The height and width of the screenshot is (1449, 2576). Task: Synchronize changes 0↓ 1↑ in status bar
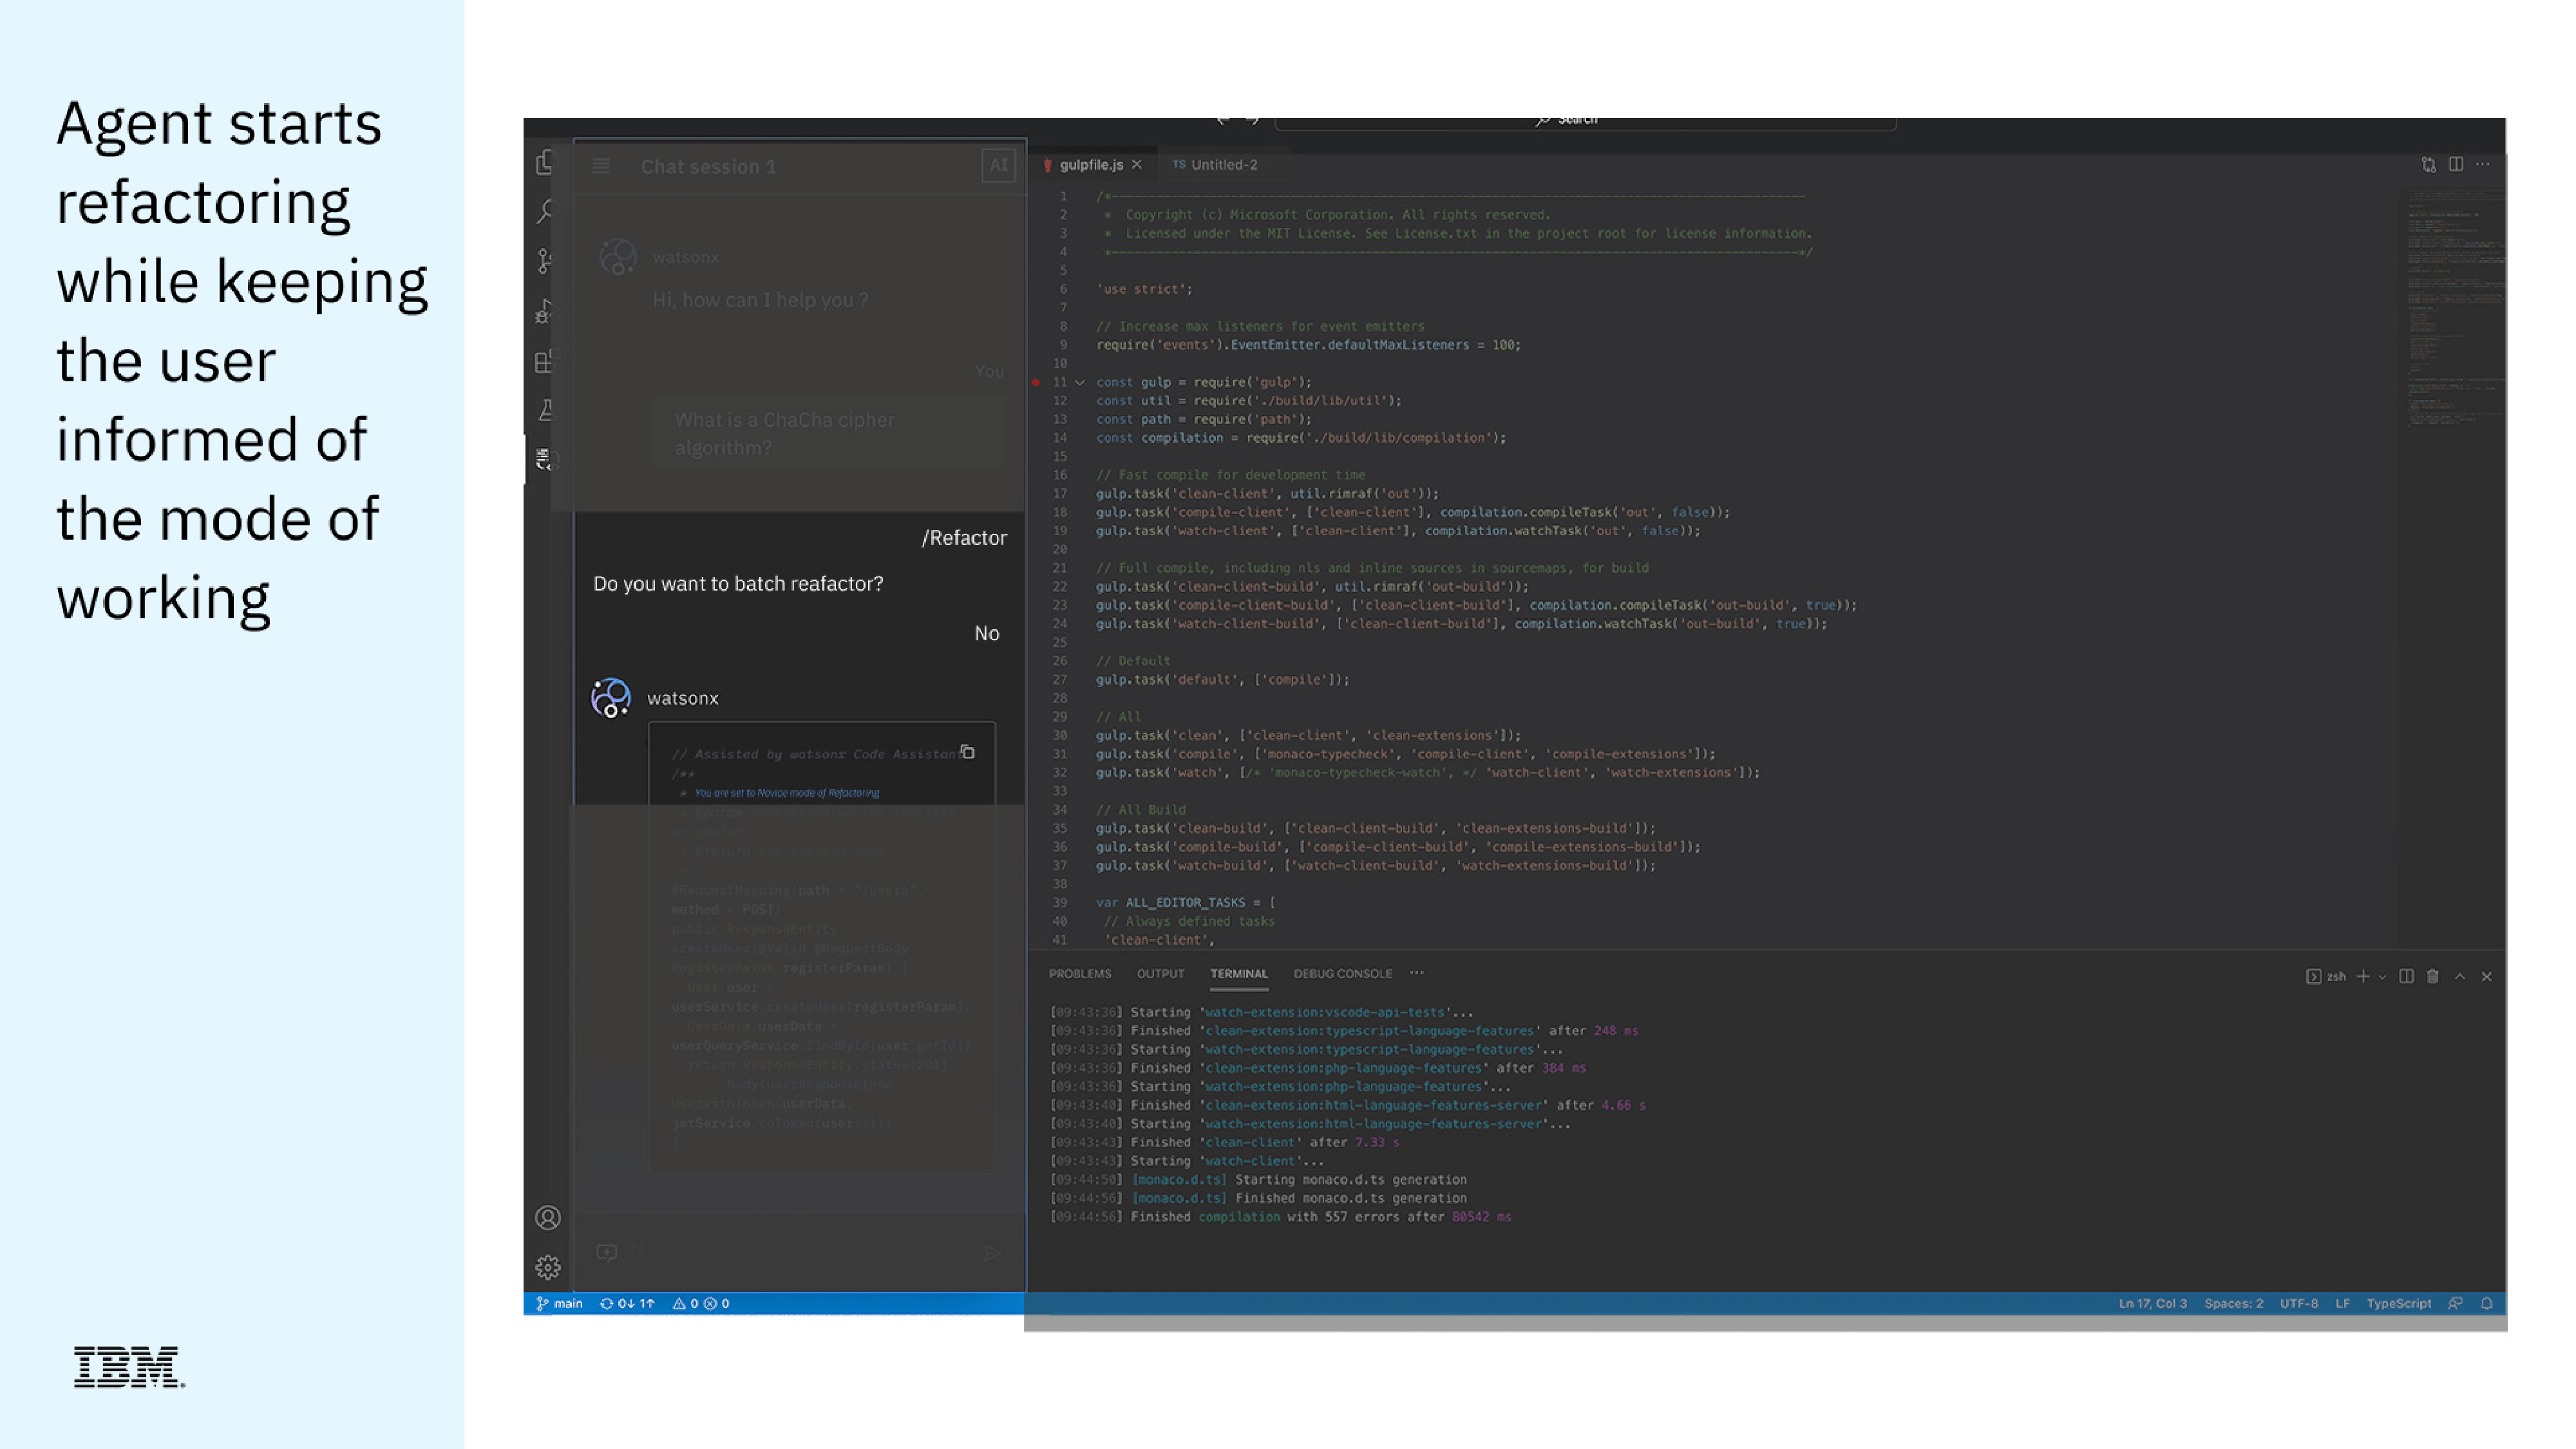coord(627,1304)
